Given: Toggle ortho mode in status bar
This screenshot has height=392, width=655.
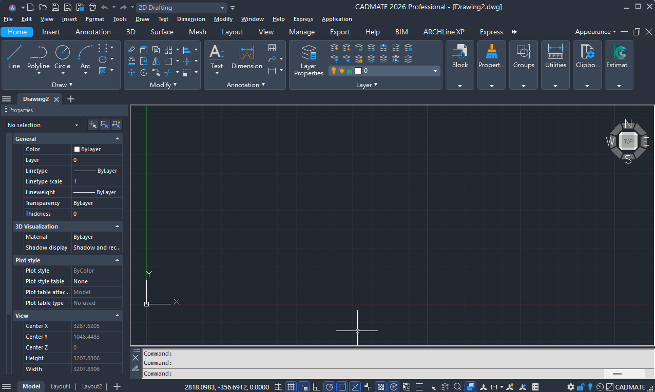Looking at the screenshot, I should 317,387.
